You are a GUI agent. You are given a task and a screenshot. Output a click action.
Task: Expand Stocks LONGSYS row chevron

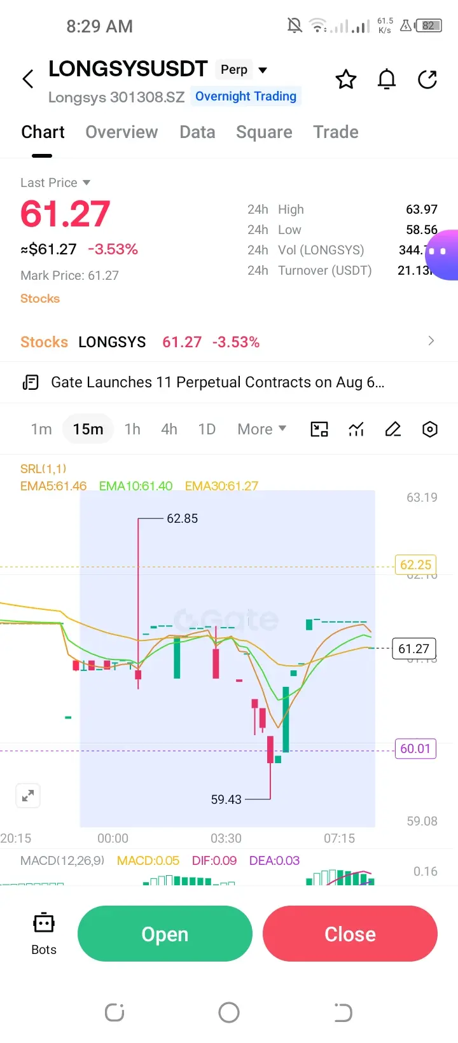[x=431, y=341]
